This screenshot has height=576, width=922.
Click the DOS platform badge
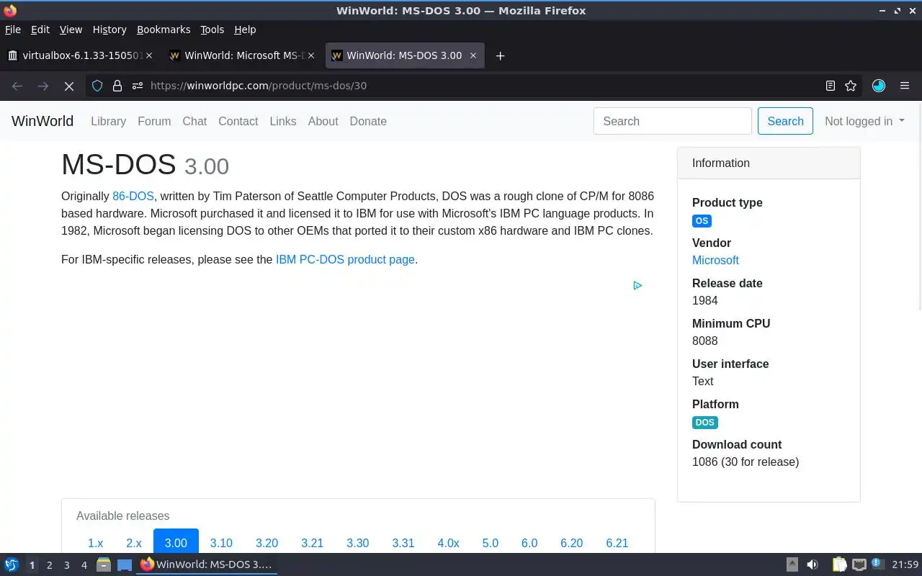[704, 423]
